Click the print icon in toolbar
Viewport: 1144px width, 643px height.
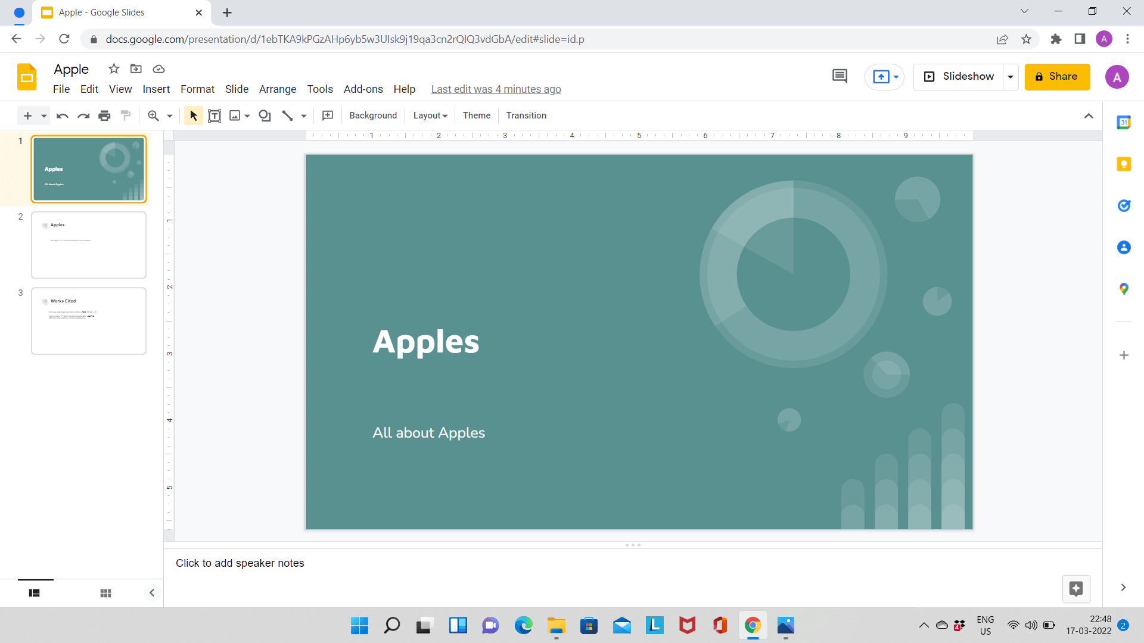(104, 116)
